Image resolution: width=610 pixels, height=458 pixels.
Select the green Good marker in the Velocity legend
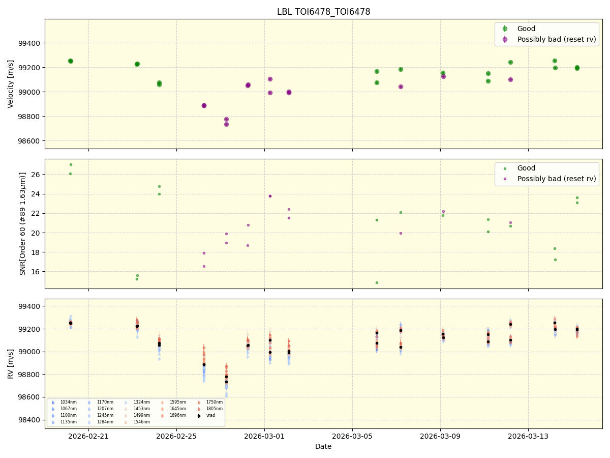point(505,28)
